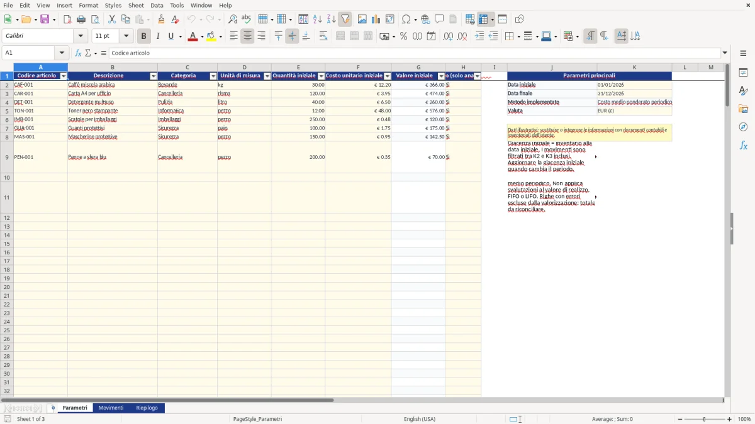Click the Insert Image icon
The image size is (755, 424).
click(362, 19)
